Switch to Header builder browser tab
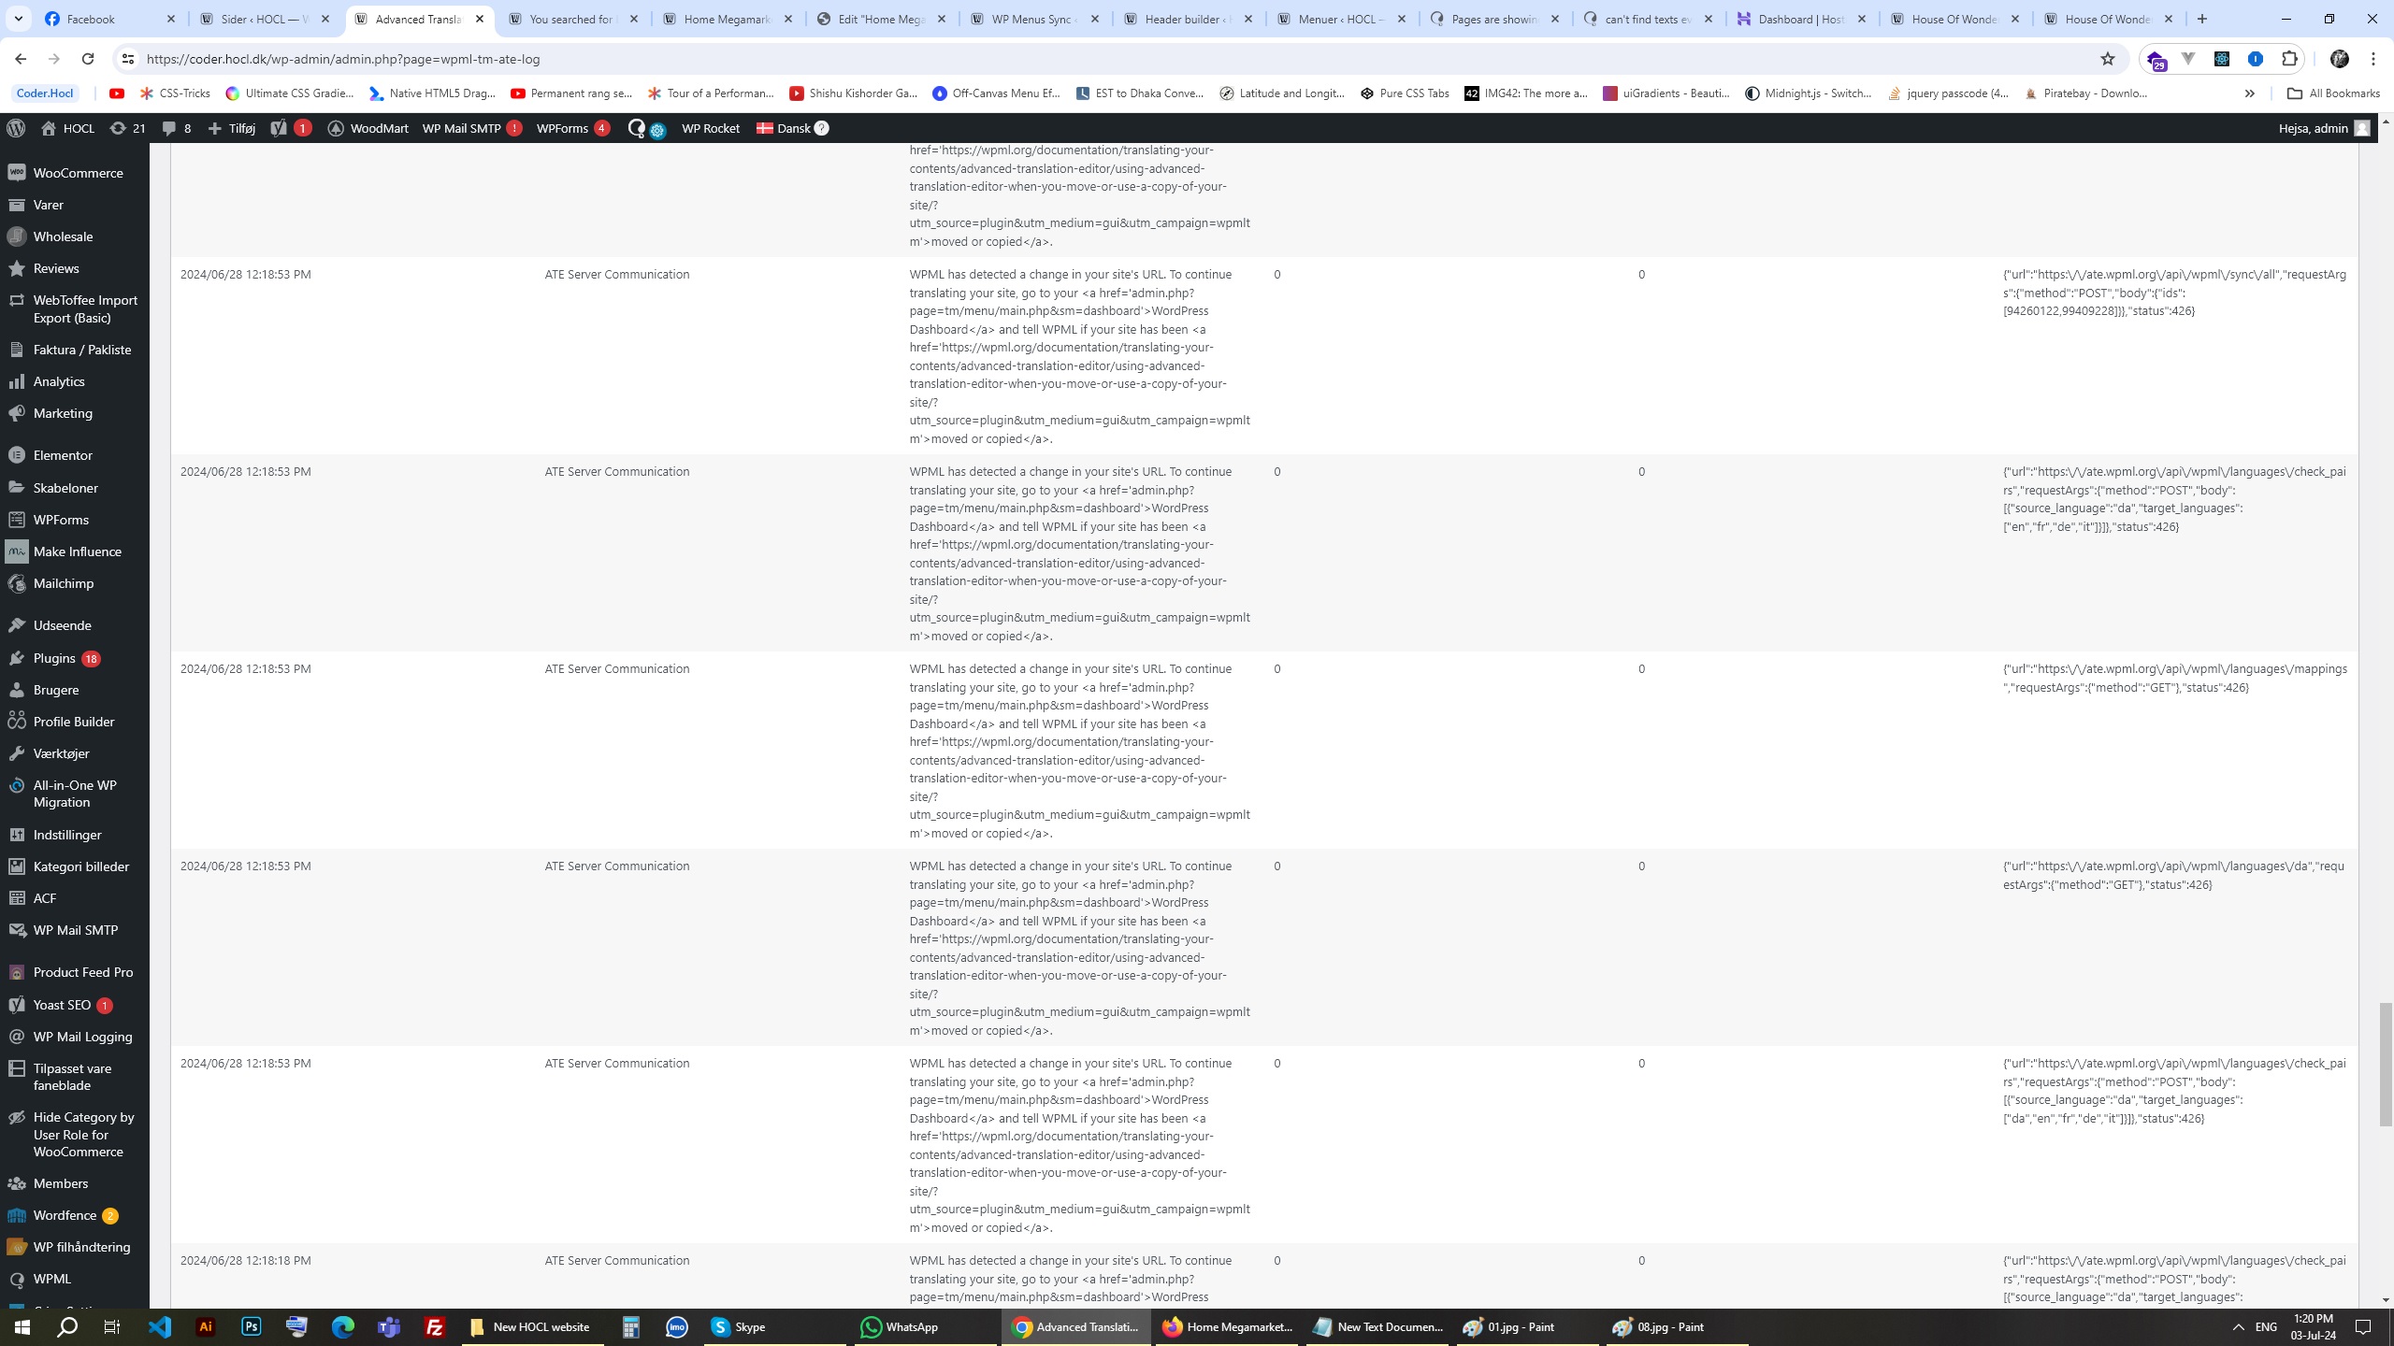This screenshot has height=1346, width=2394. click(1188, 19)
